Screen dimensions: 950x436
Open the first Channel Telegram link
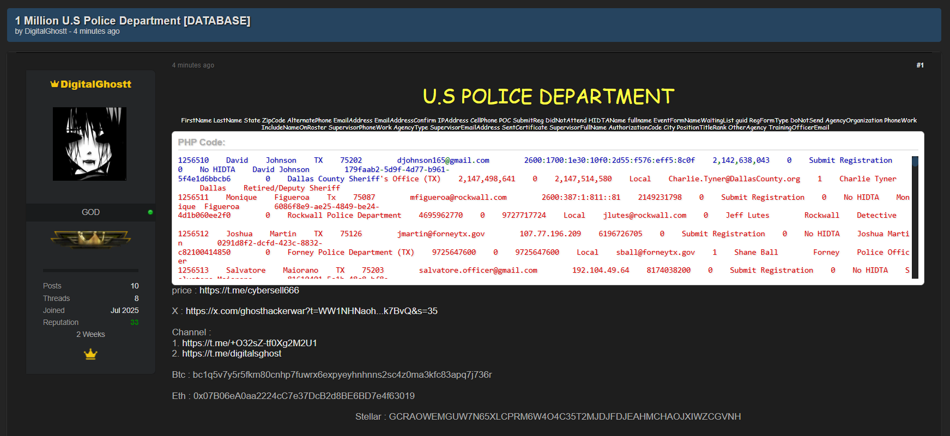tap(249, 343)
